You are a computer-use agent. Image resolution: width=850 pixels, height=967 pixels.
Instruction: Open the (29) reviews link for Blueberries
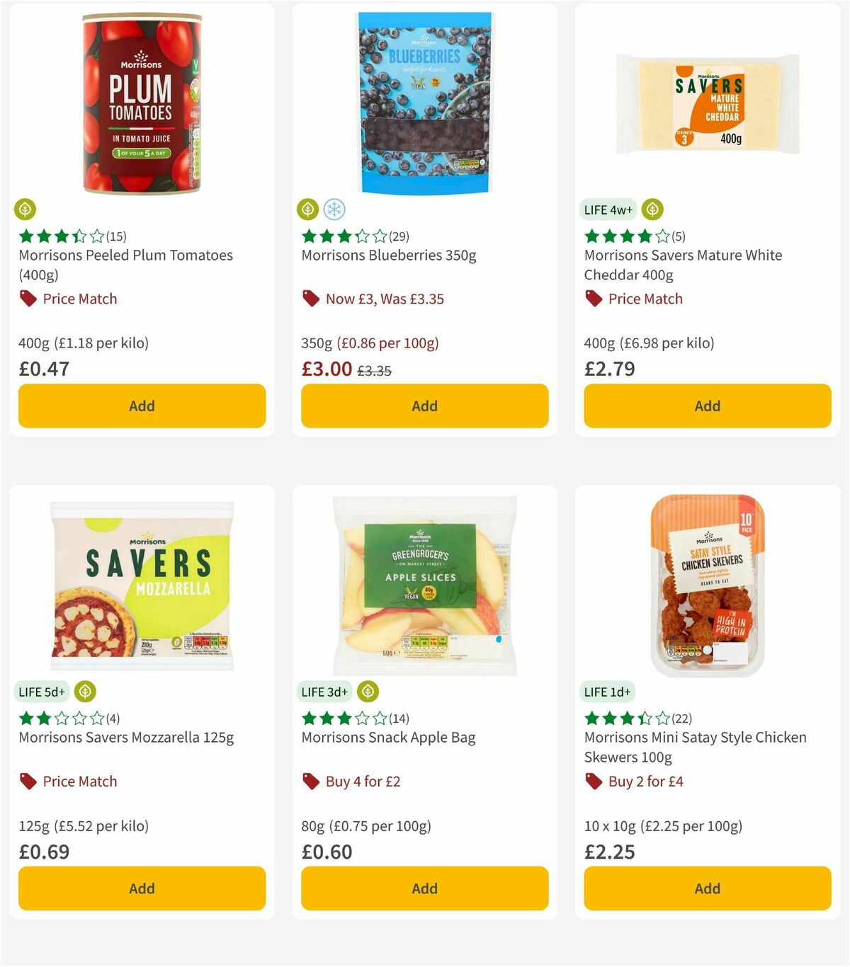click(x=397, y=236)
